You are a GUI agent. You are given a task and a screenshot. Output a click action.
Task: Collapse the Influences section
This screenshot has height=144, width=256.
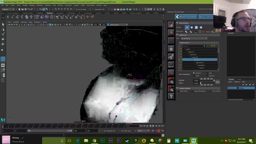177,35
